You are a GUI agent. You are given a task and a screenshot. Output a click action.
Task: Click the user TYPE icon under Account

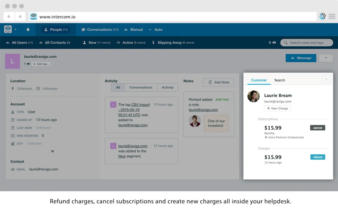[13, 112]
